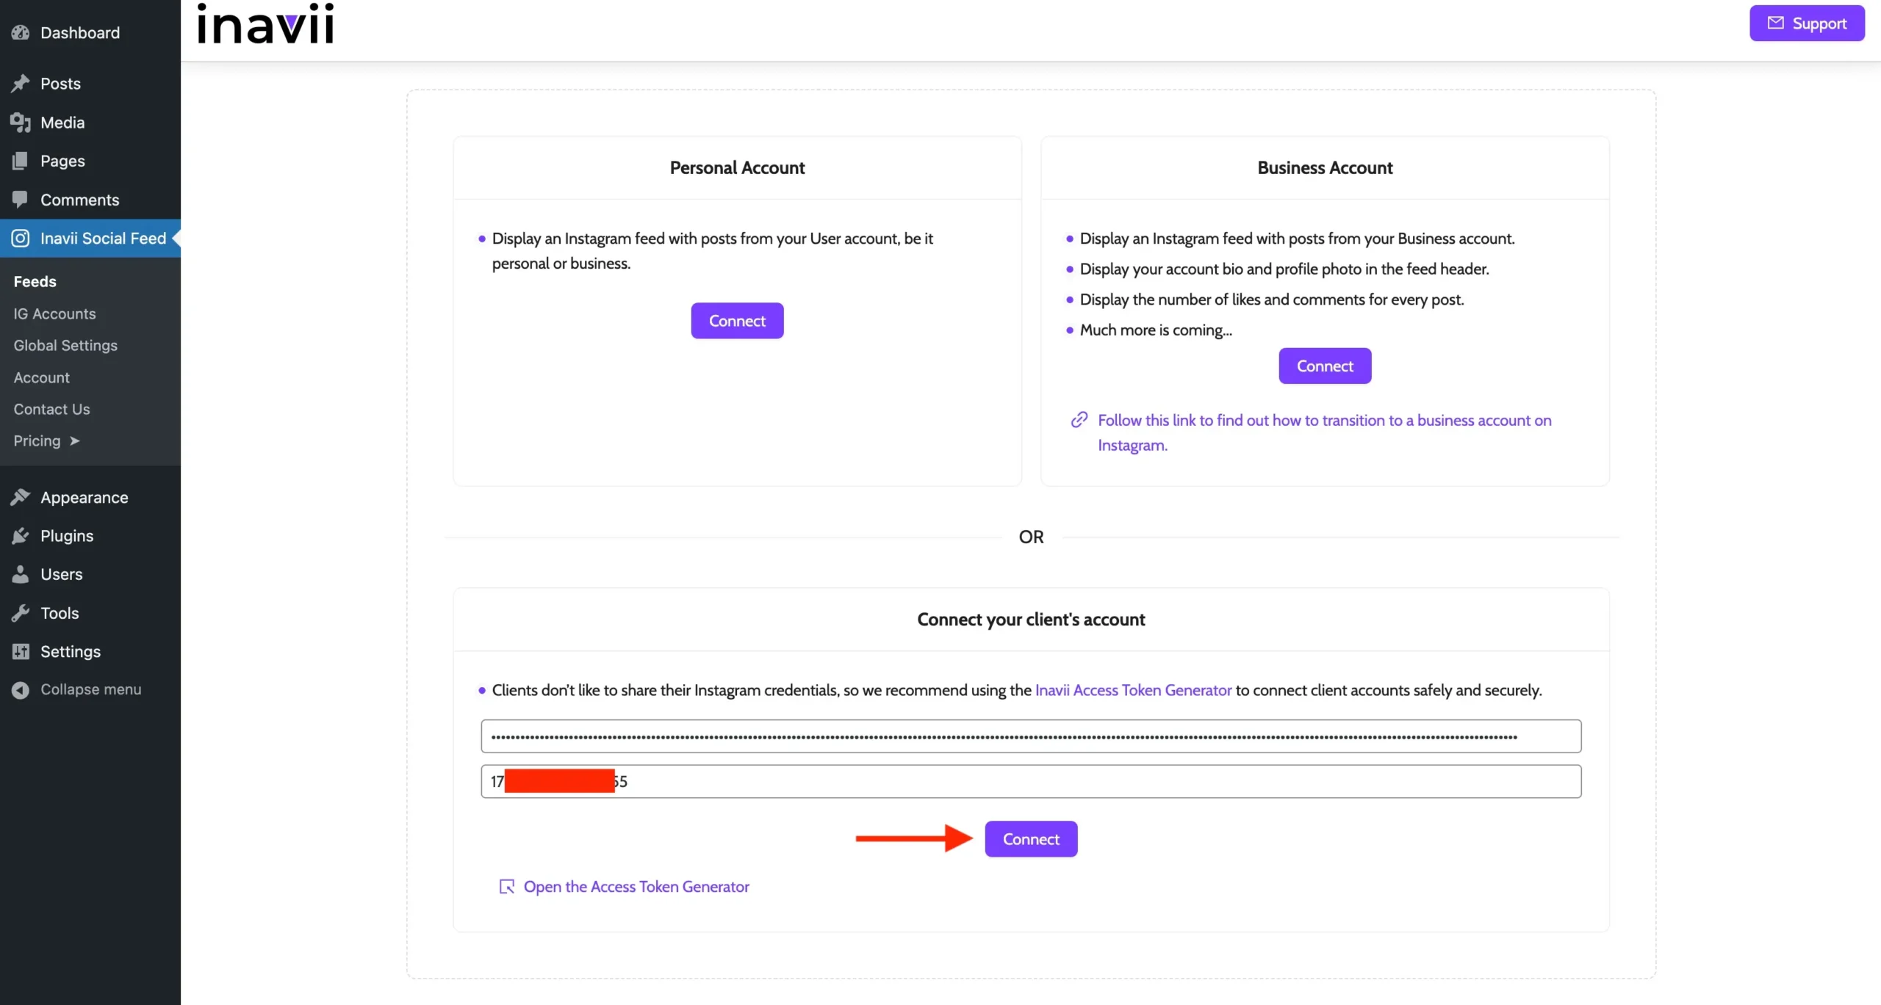Click the Plugins plug icon
1881x1005 pixels.
coord(21,536)
